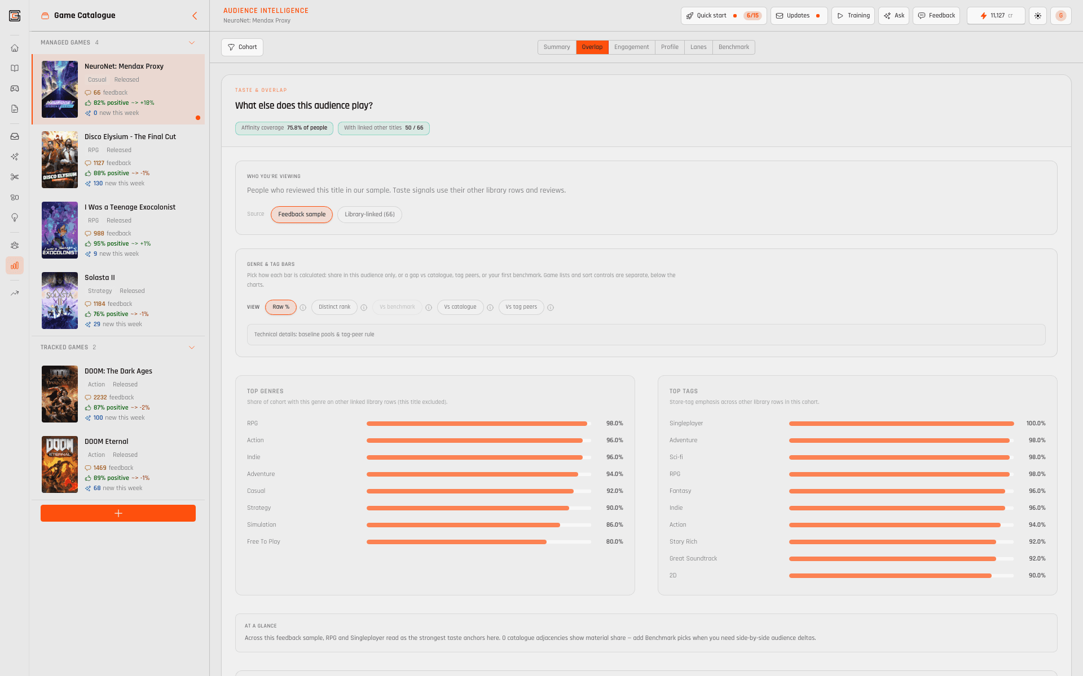
Task: Open the inbox tray icon in sidebar
Action: coord(15,136)
